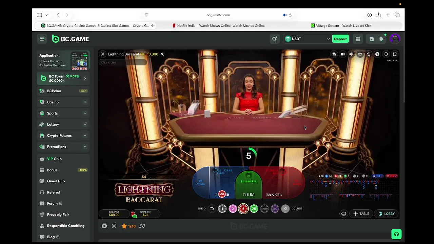
Task: Expand the BC Token price row
Action: [x=63, y=78]
